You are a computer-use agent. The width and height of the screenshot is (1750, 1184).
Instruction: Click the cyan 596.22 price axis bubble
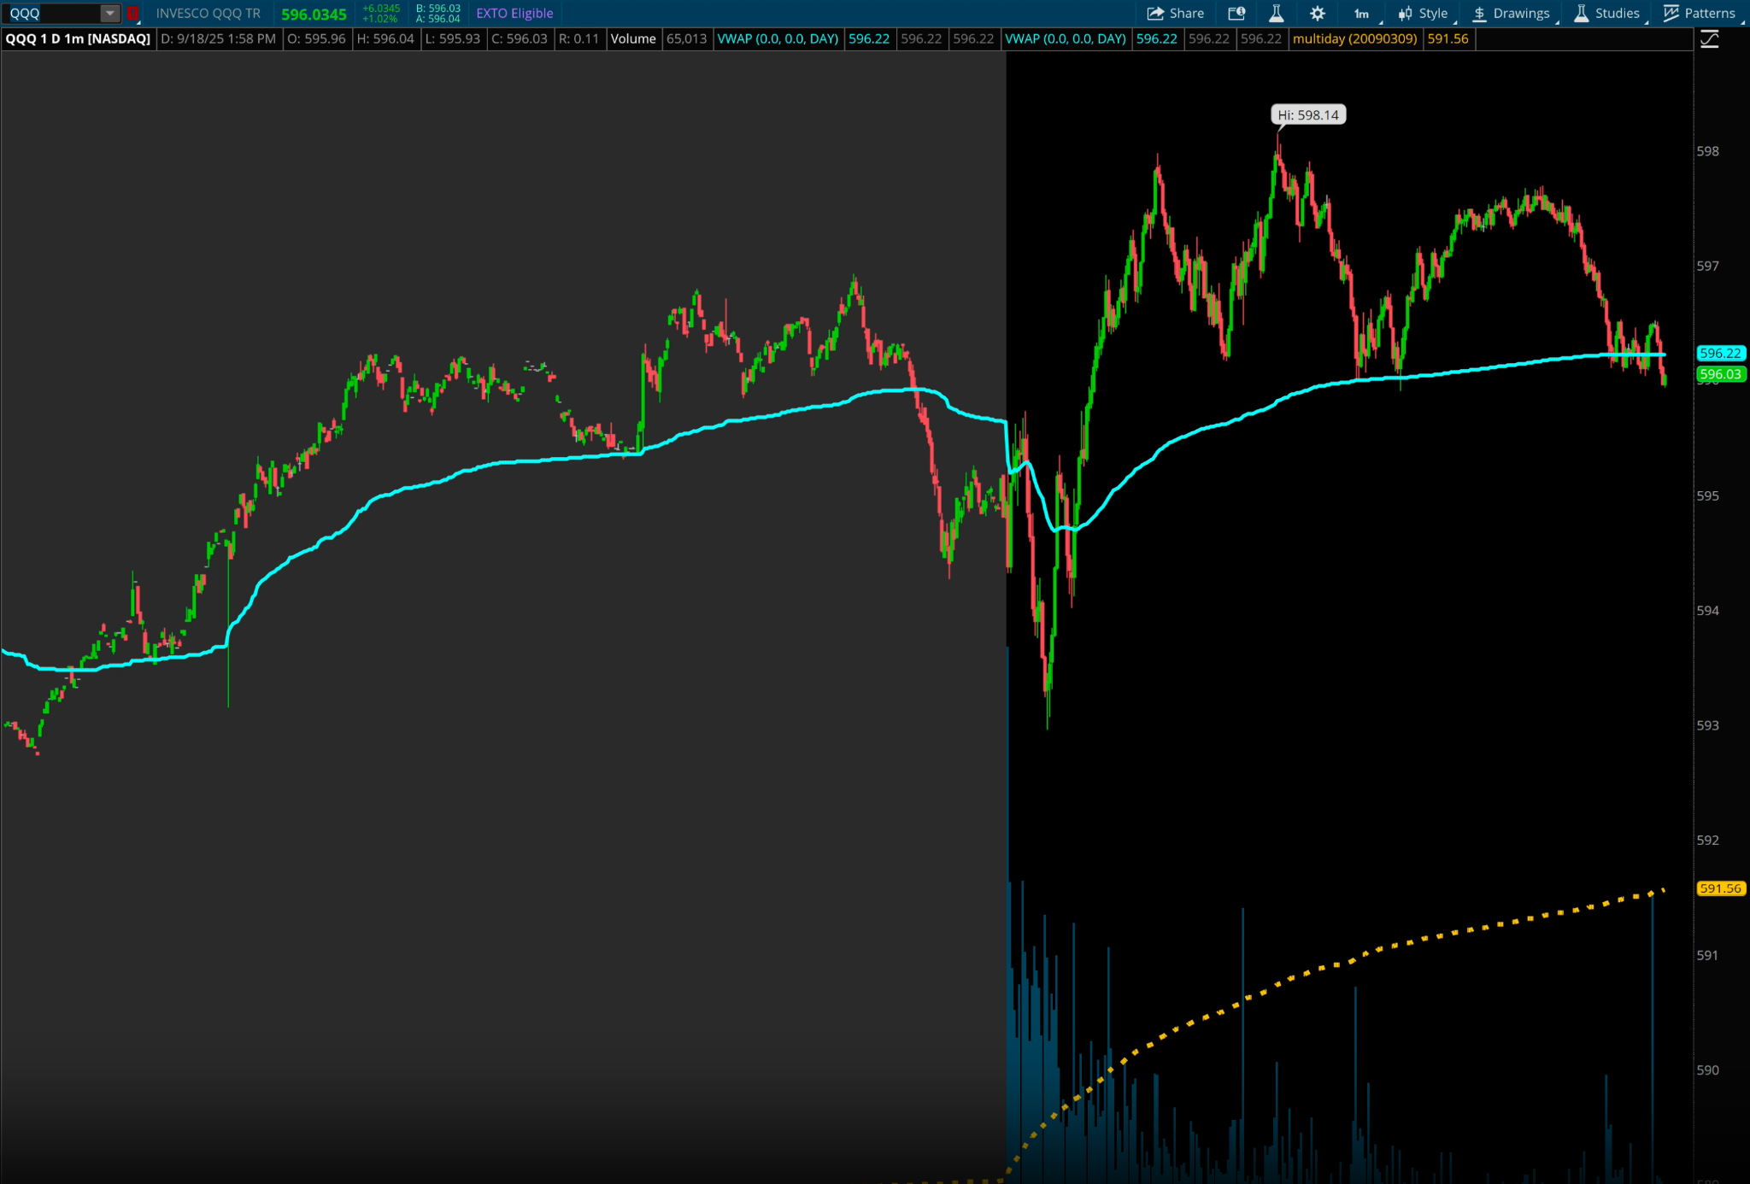[1719, 353]
